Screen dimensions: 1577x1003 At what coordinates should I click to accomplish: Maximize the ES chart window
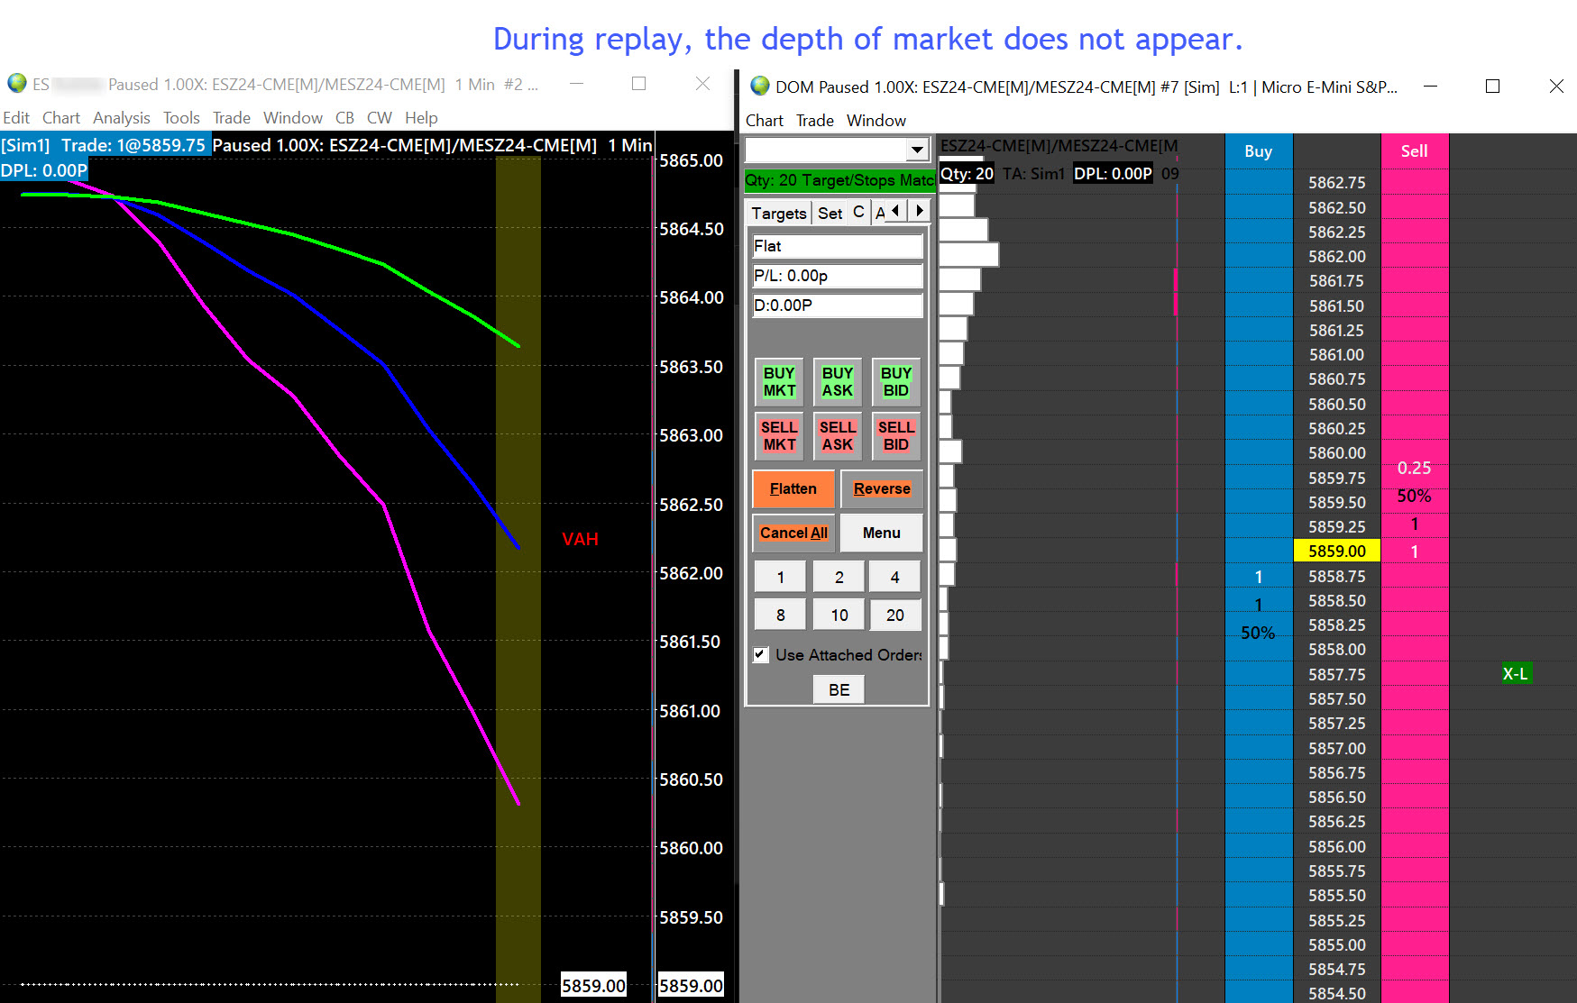(x=639, y=84)
